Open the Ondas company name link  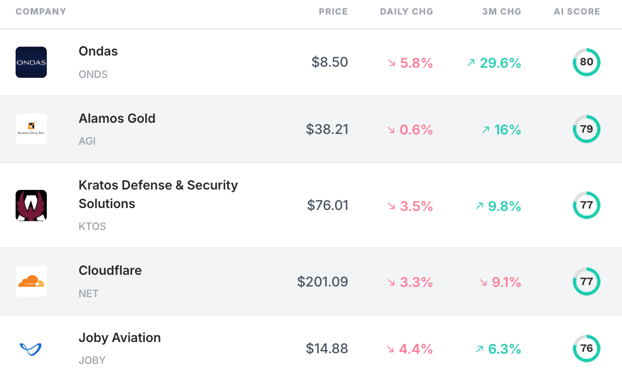[98, 51]
